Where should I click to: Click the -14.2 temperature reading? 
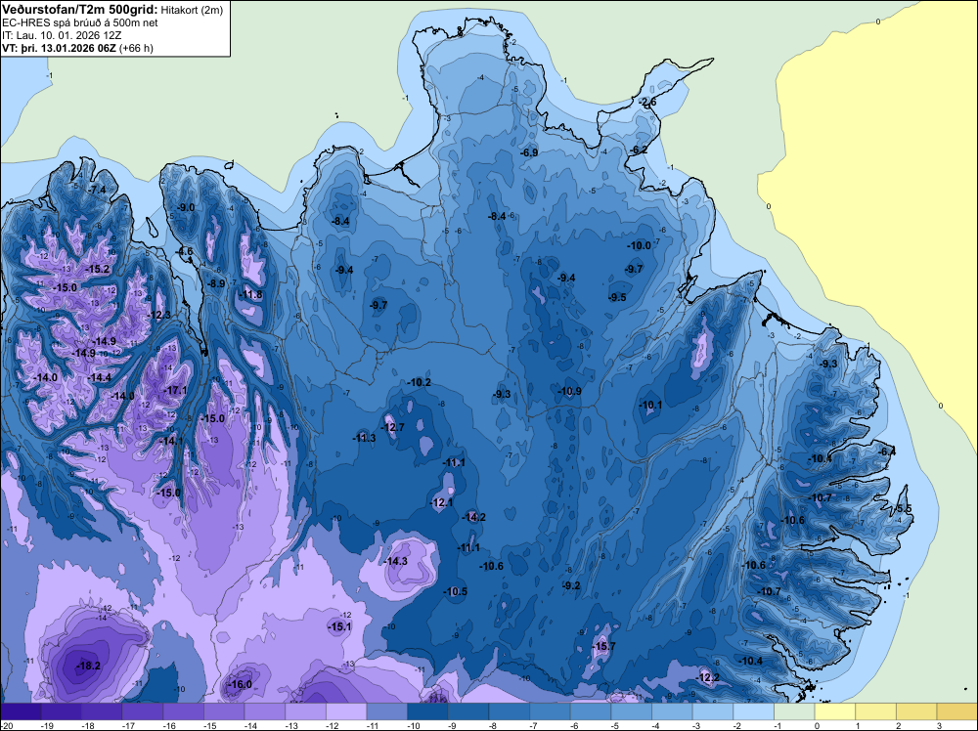(x=472, y=517)
